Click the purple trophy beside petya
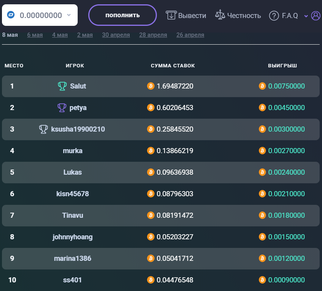Viewport: 322px width, 291px height. (x=62, y=108)
